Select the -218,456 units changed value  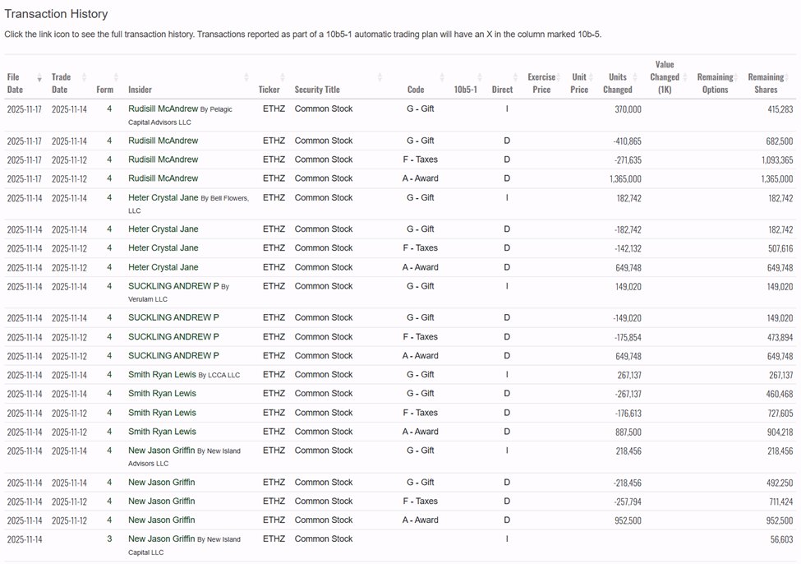[628, 483]
